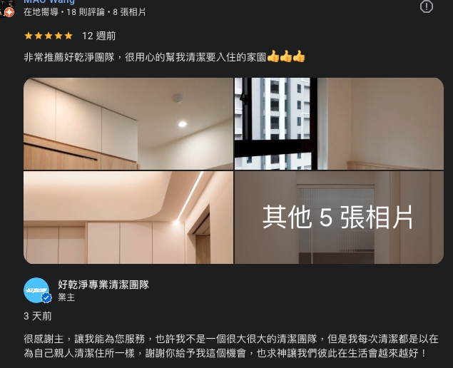
Task: Click the 在地嚮導 18 則評論 info line
Action: tap(85, 12)
